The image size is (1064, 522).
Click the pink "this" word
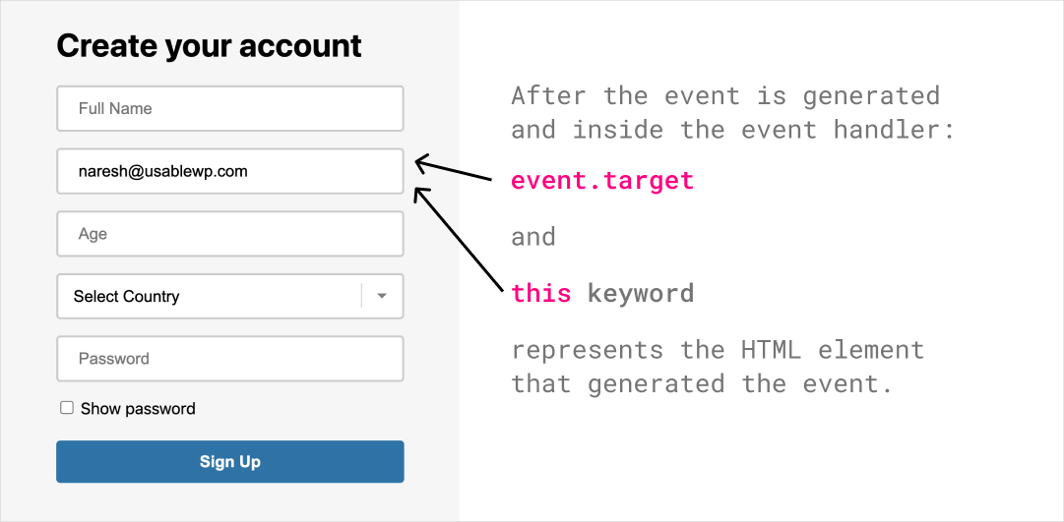pos(540,293)
